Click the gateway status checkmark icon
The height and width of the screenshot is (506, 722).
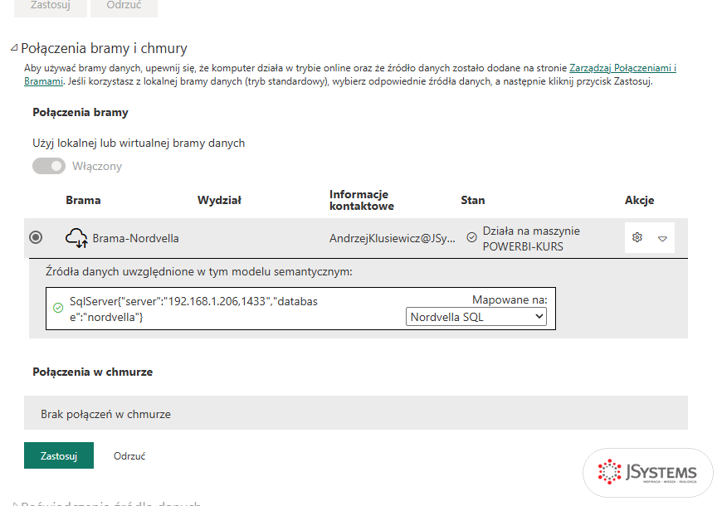(472, 237)
